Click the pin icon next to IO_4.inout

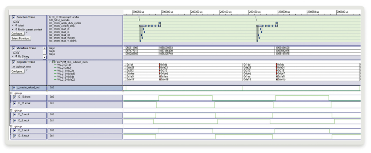click(15, 136)
